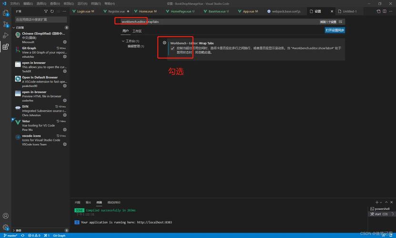This screenshot has height=238, width=396.
Task: Open the Terminal menu
Action: pyautogui.click(x=96, y=3)
